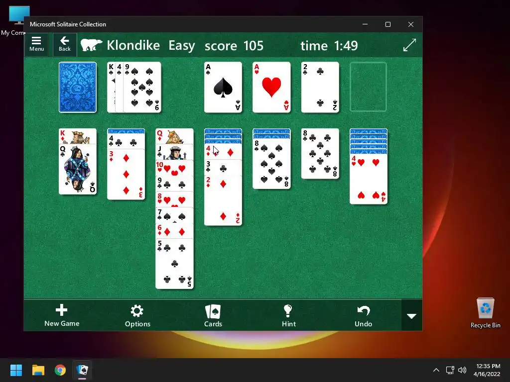Select the Queen of diamonds card
This screenshot has width=510, height=382.
pyautogui.click(x=175, y=136)
